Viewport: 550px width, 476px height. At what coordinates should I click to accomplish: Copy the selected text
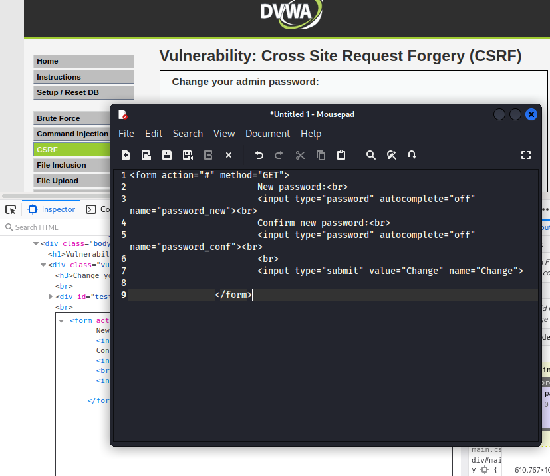coord(321,155)
